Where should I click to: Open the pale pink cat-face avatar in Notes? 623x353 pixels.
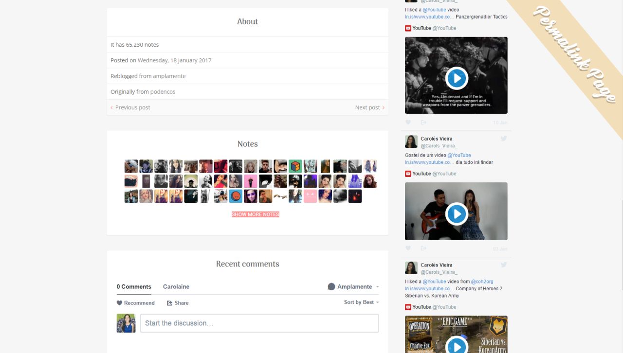[x=310, y=196]
